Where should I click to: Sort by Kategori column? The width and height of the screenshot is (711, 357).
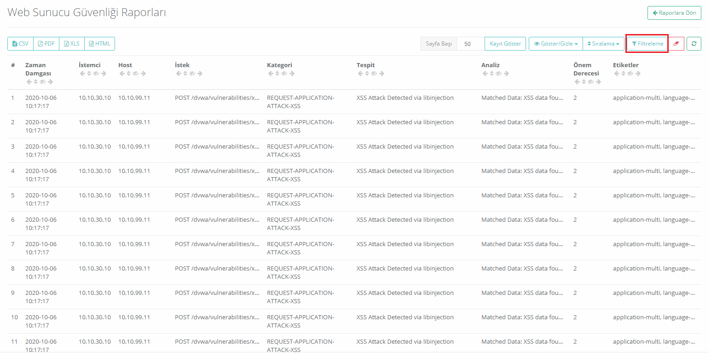point(277,74)
